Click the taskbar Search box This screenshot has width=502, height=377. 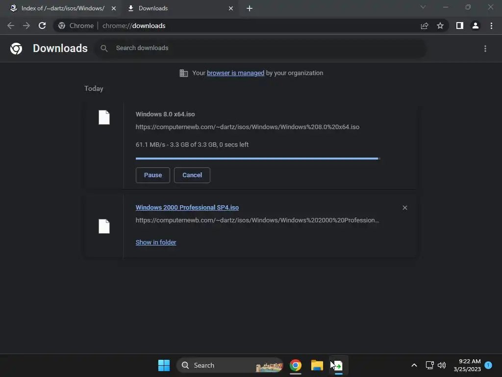pyautogui.click(x=230, y=365)
